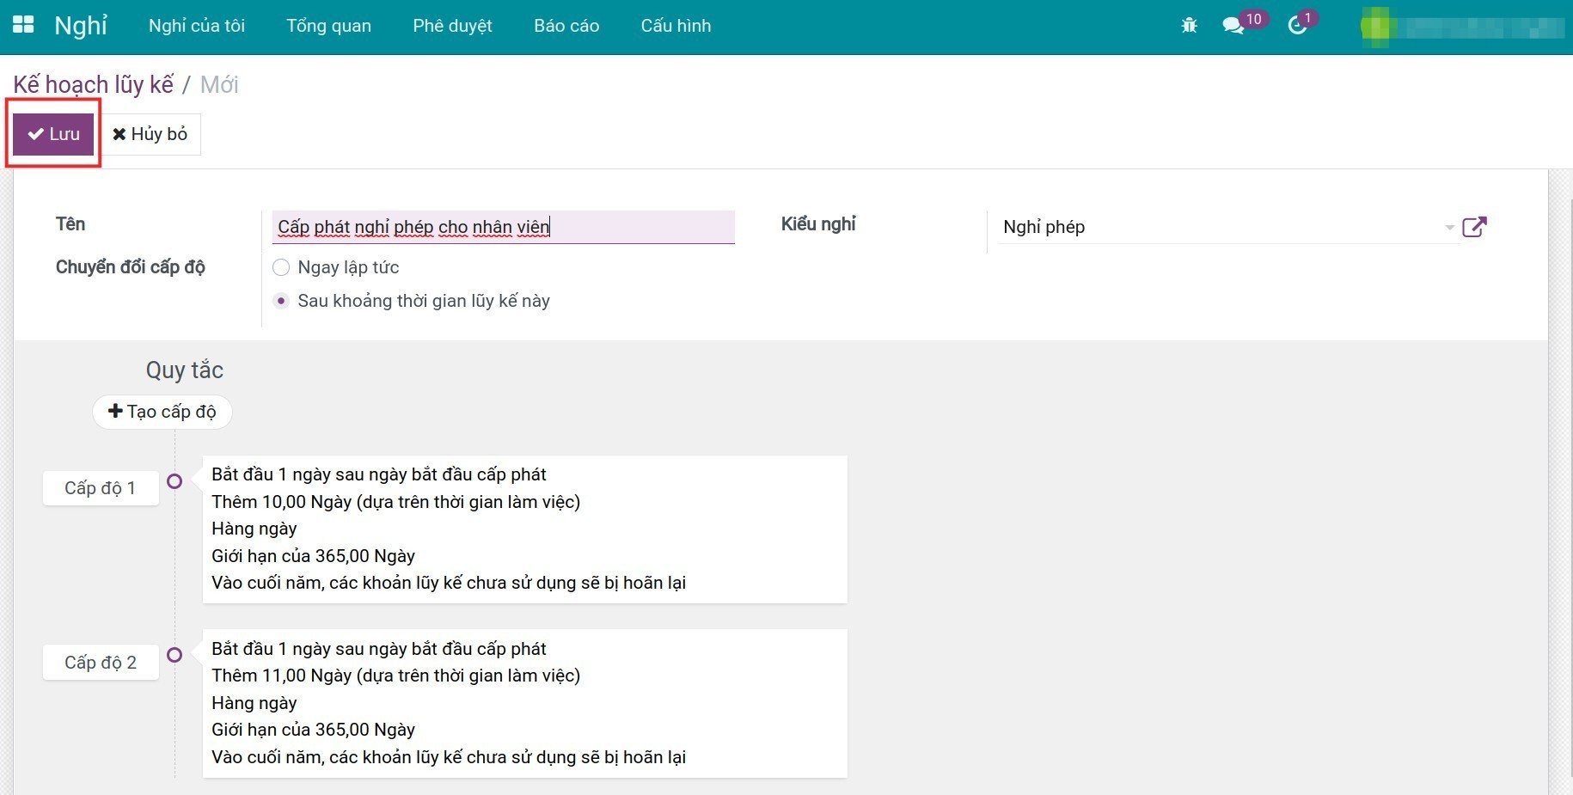The image size is (1573, 795).
Task: Click Kế hoạch lũy kế breadcrumb link
Action: 93,85
